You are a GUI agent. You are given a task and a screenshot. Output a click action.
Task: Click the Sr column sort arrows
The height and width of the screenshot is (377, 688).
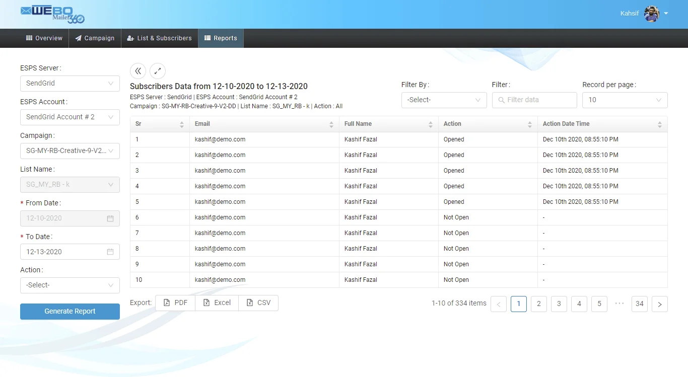pos(182,124)
